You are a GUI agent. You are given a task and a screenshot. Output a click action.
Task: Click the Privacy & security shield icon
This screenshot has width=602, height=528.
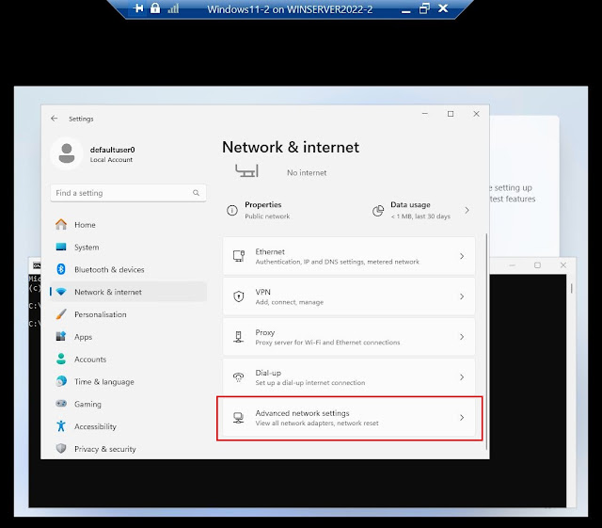coord(61,448)
